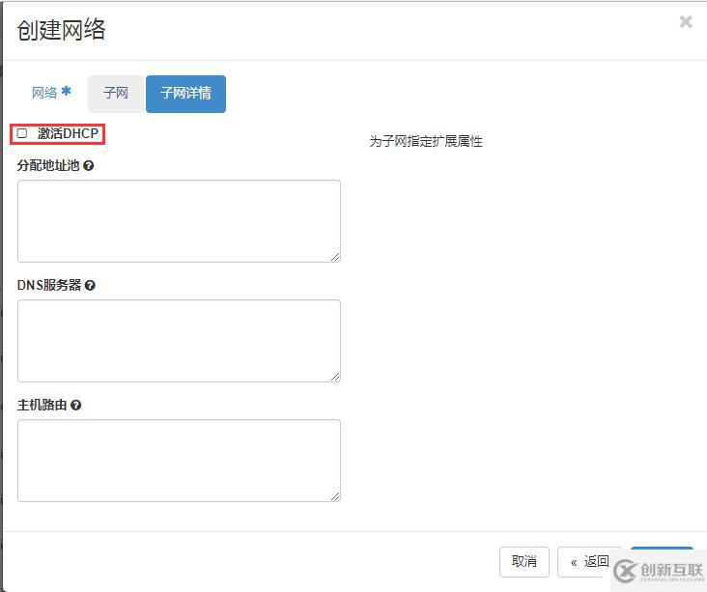Open help icon beside DNS服务器
This screenshot has height=592, width=707.
tap(90, 285)
